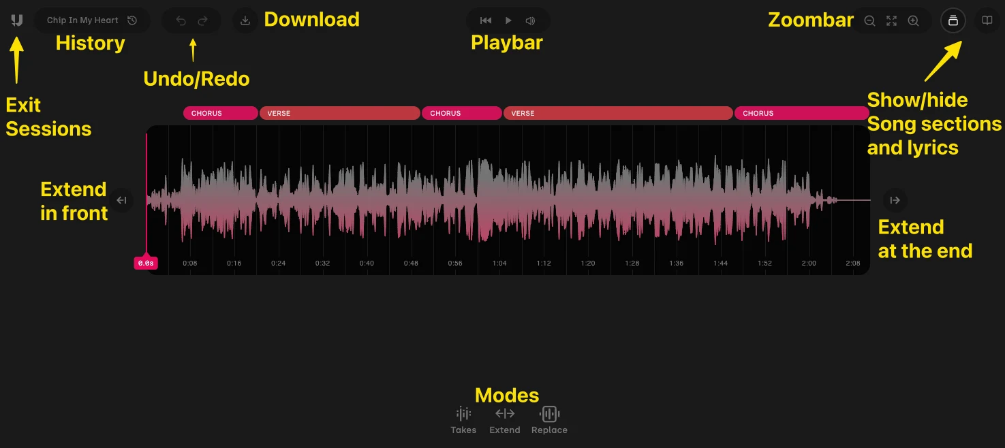Viewport: 1005px width, 448px height.
Task: Click the 1:20 time label
Action: click(588, 263)
